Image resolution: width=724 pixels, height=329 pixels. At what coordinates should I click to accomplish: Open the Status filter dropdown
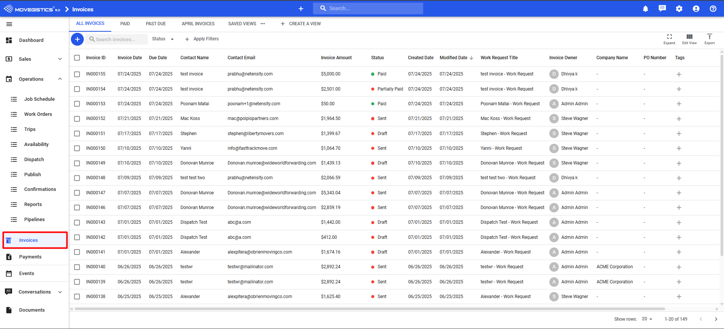tap(163, 39)
